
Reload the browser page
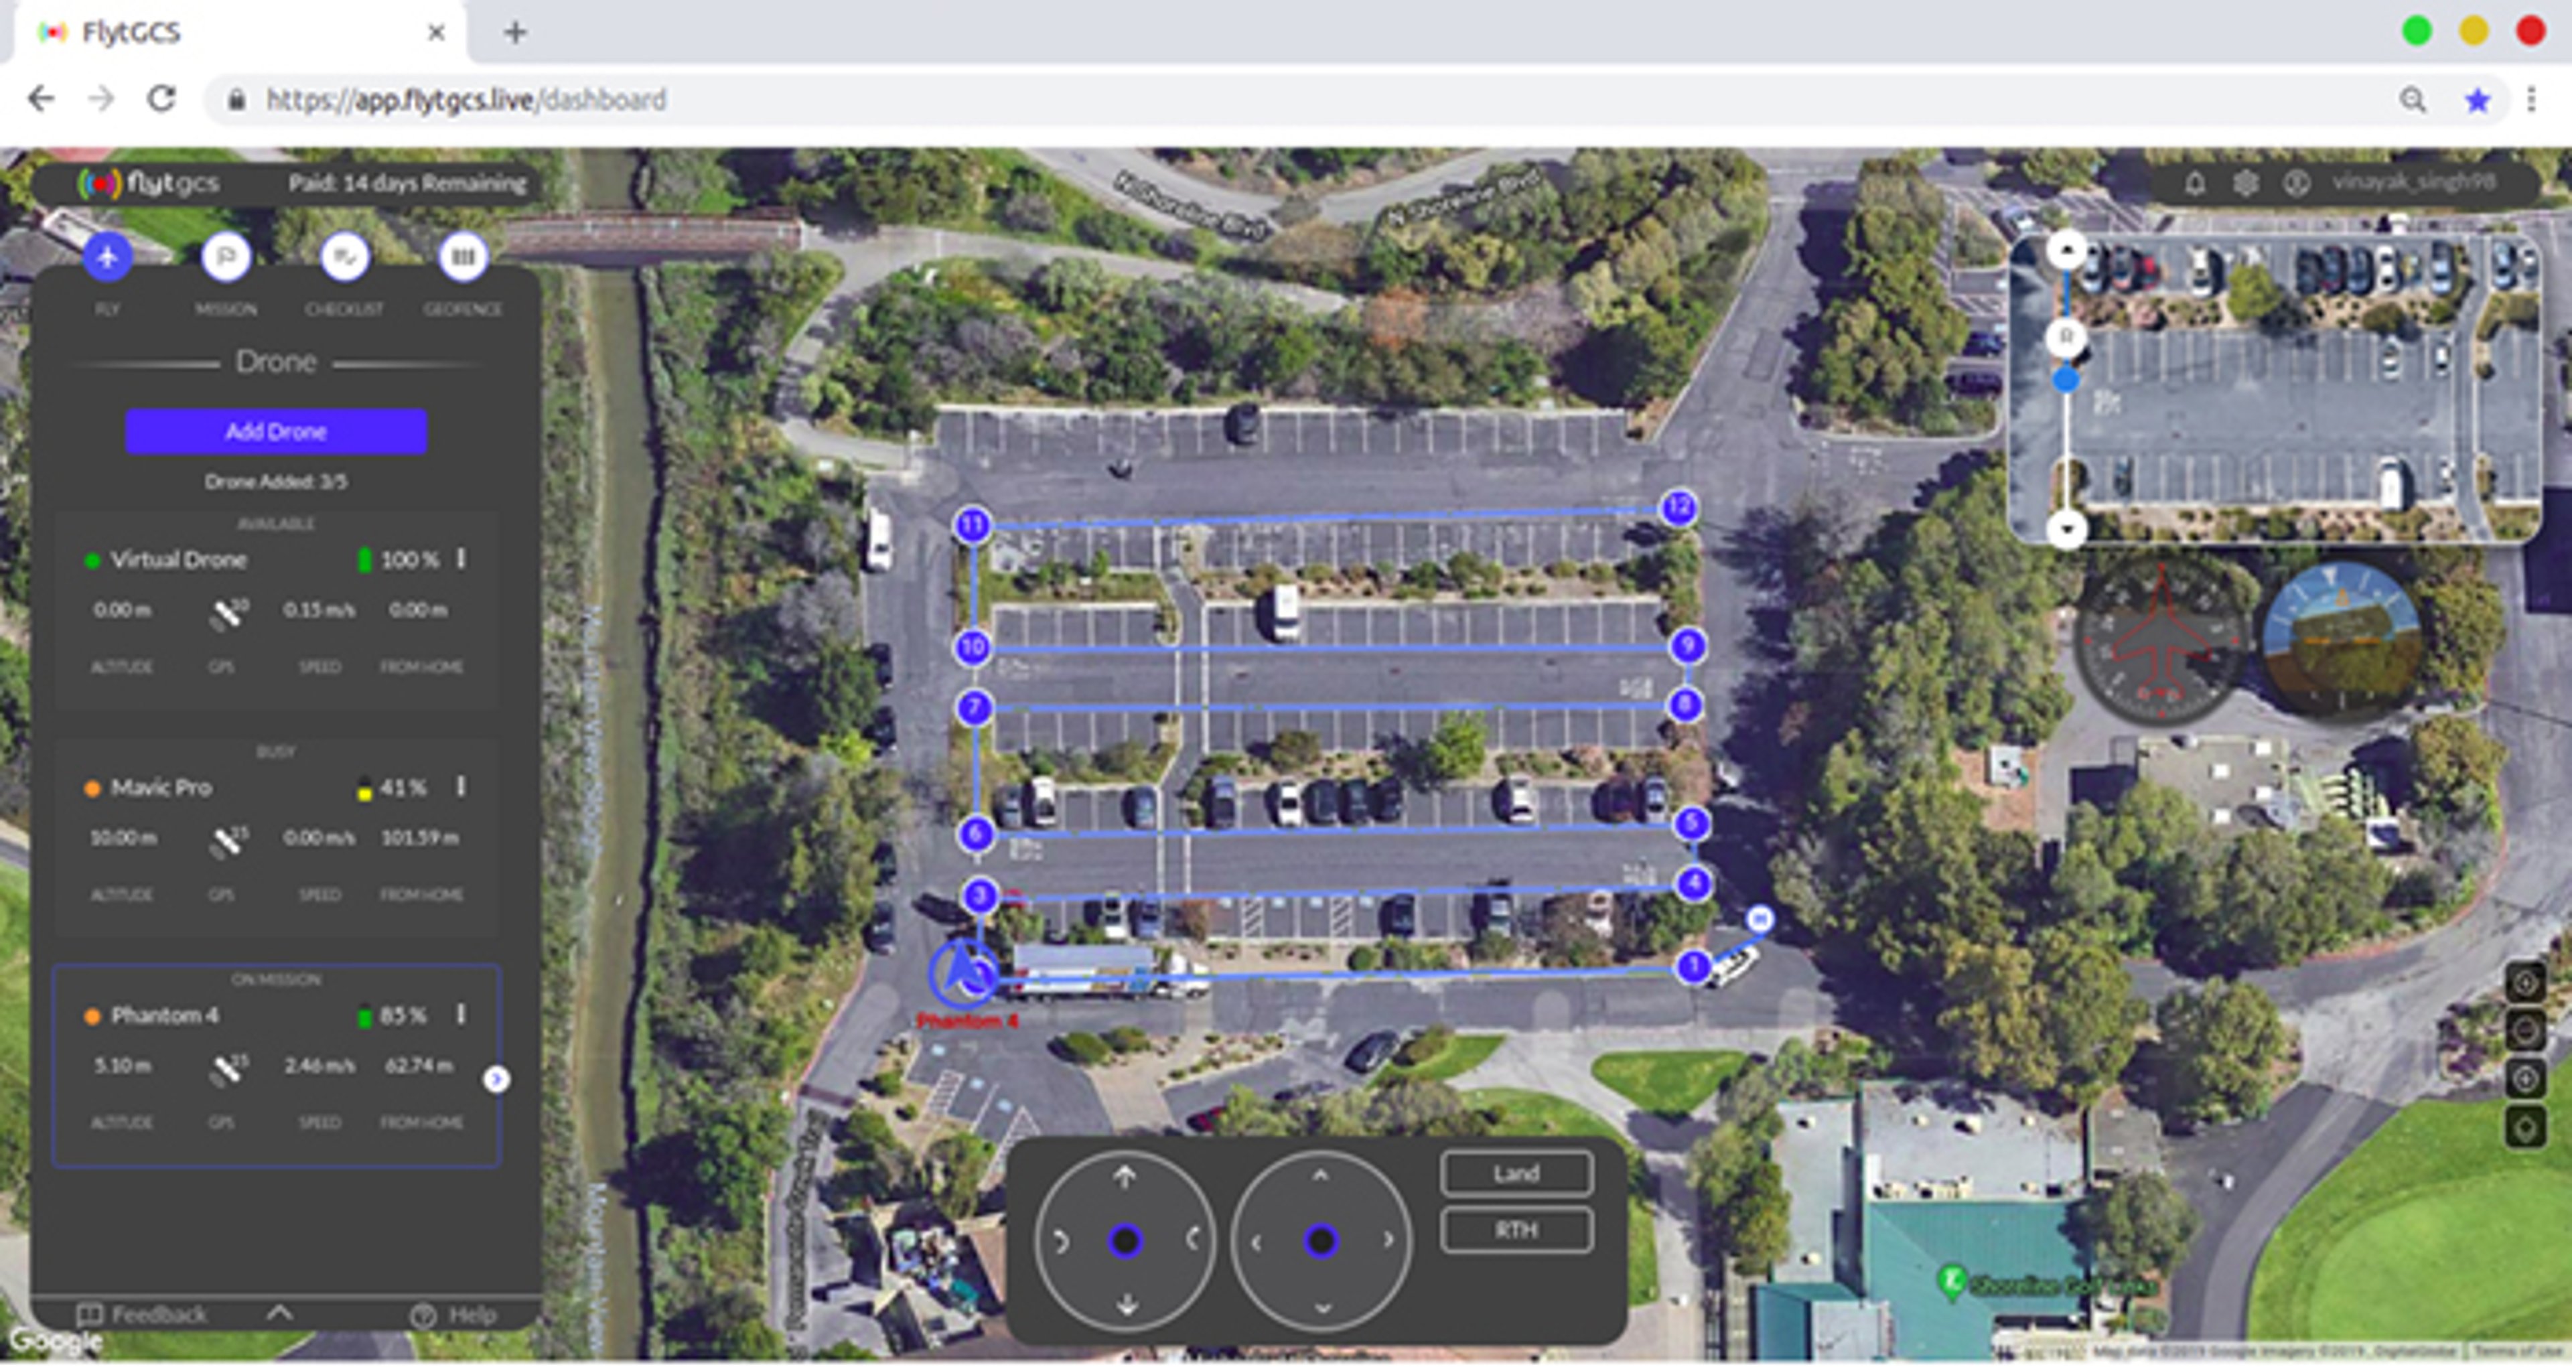(x=161, y=99)
